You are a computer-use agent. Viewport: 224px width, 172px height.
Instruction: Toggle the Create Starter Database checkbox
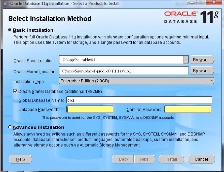pyautogui.click(x=15, y=91)
